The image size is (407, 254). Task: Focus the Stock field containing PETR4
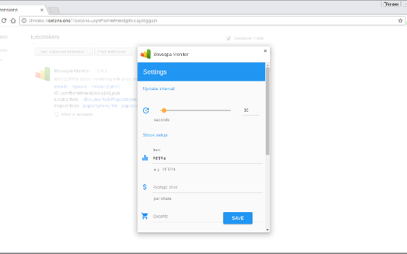[207, 158]
